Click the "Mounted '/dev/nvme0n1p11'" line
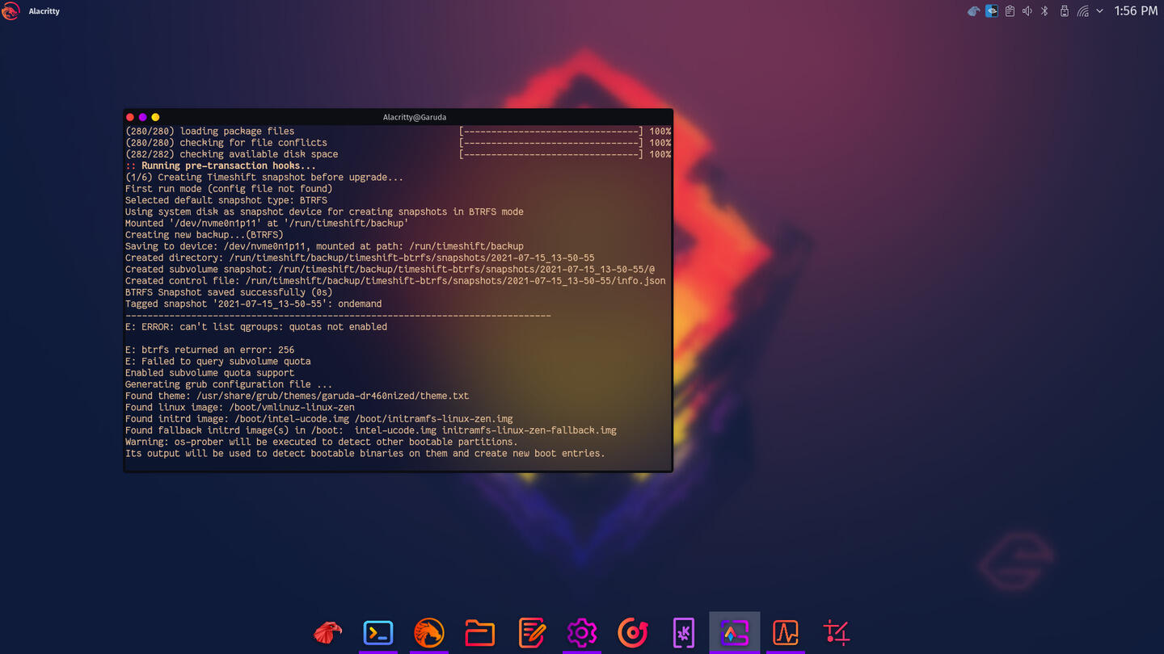Viewport: 1164px width, 654px height. (x=267, y=223)
